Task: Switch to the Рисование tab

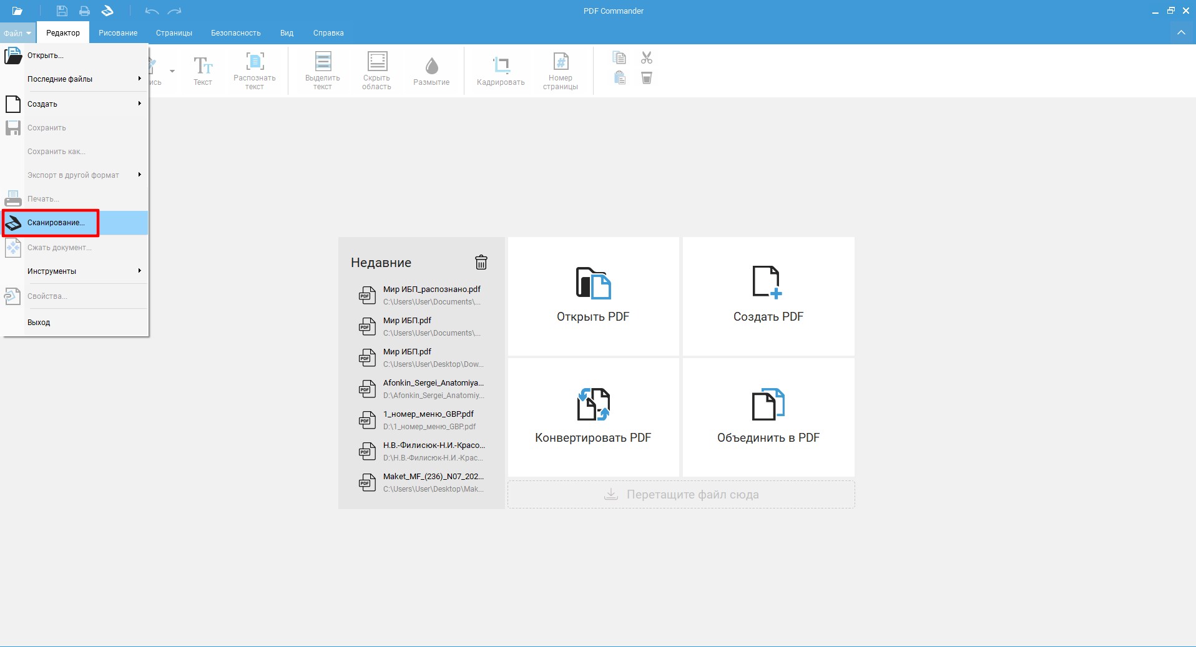Action: coord(118,33)
